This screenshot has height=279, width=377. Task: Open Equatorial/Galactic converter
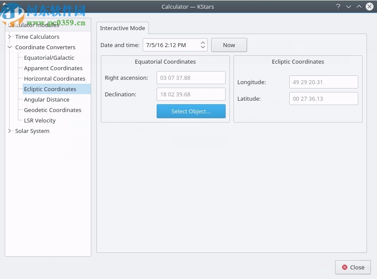(49, 58)
